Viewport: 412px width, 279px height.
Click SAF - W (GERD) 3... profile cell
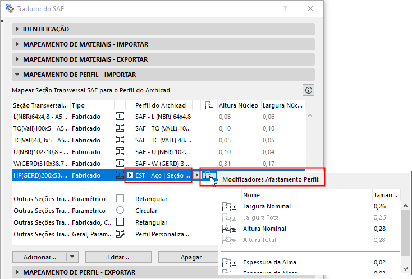coord(162,164)
